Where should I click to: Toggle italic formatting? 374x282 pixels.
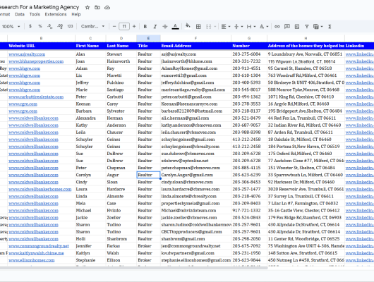click(x=155, y=27)
